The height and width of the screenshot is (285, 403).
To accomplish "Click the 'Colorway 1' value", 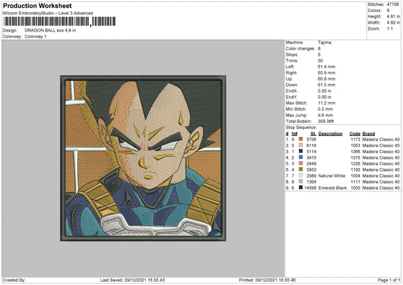I will (36, 36).
